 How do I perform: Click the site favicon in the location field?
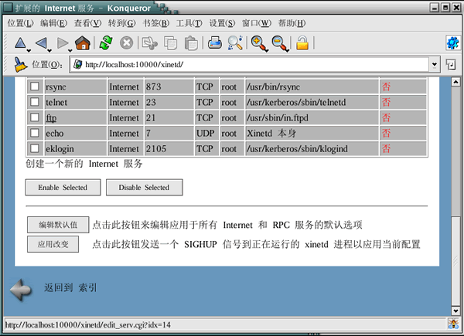(x=78, y=64)
